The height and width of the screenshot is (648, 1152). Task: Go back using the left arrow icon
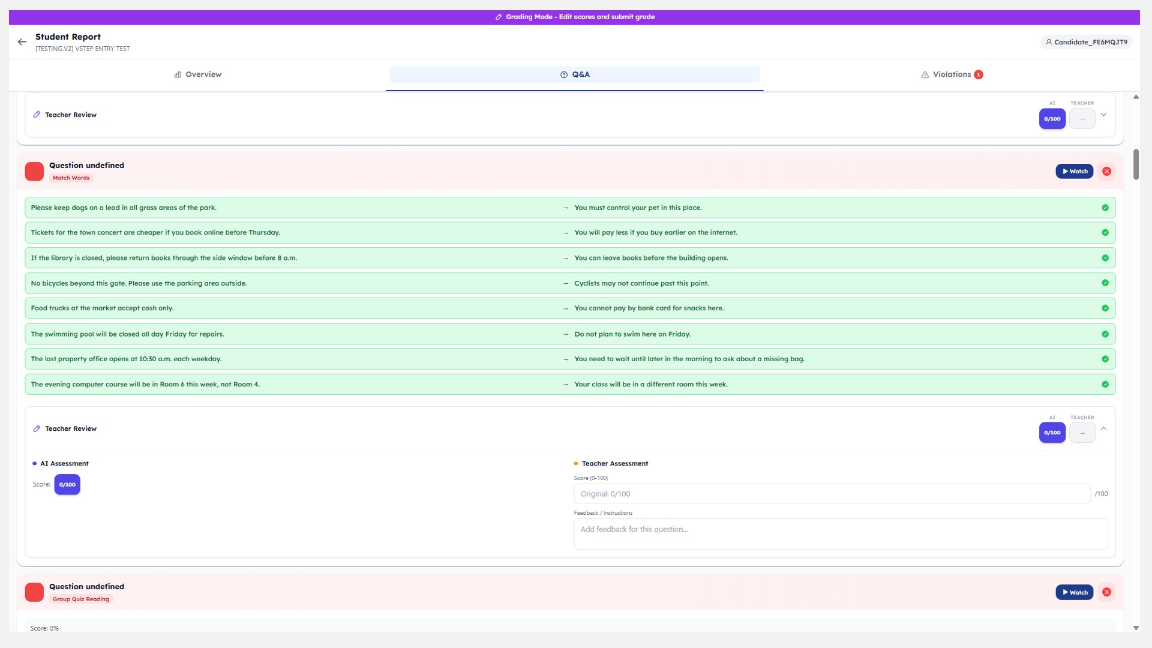click(22, 42)
